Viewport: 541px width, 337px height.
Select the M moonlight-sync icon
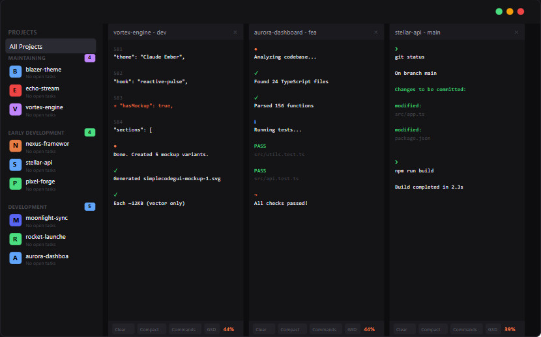(x=15, y=221)
